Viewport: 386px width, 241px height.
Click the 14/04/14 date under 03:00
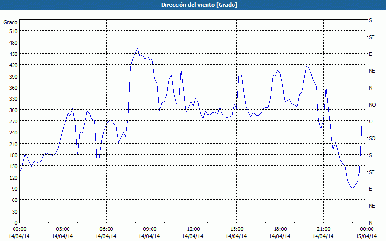tap(63, 236)
